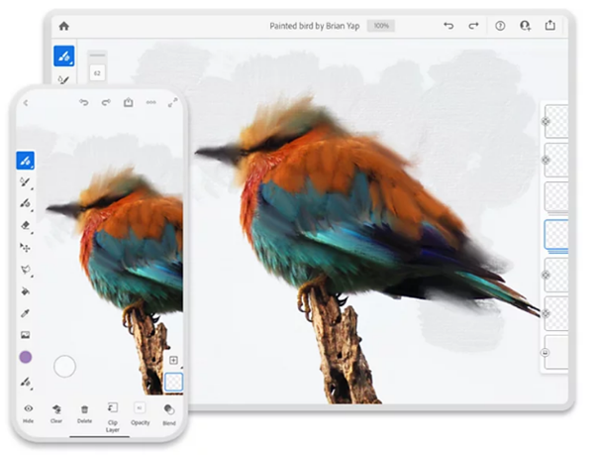Tap the Share icon on phone

pyautogui.click(x=129, y=102)
